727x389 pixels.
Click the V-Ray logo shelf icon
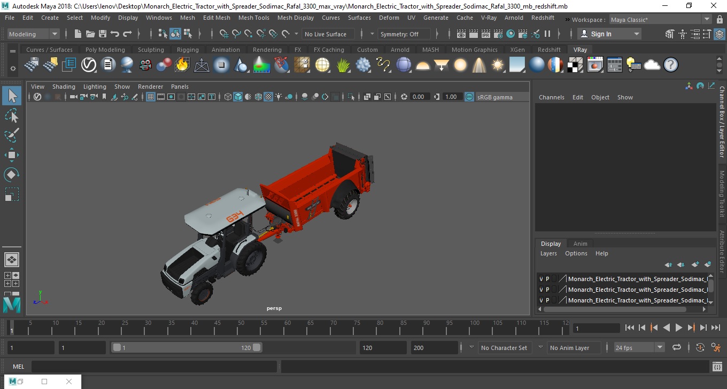[x=89, y=65]
